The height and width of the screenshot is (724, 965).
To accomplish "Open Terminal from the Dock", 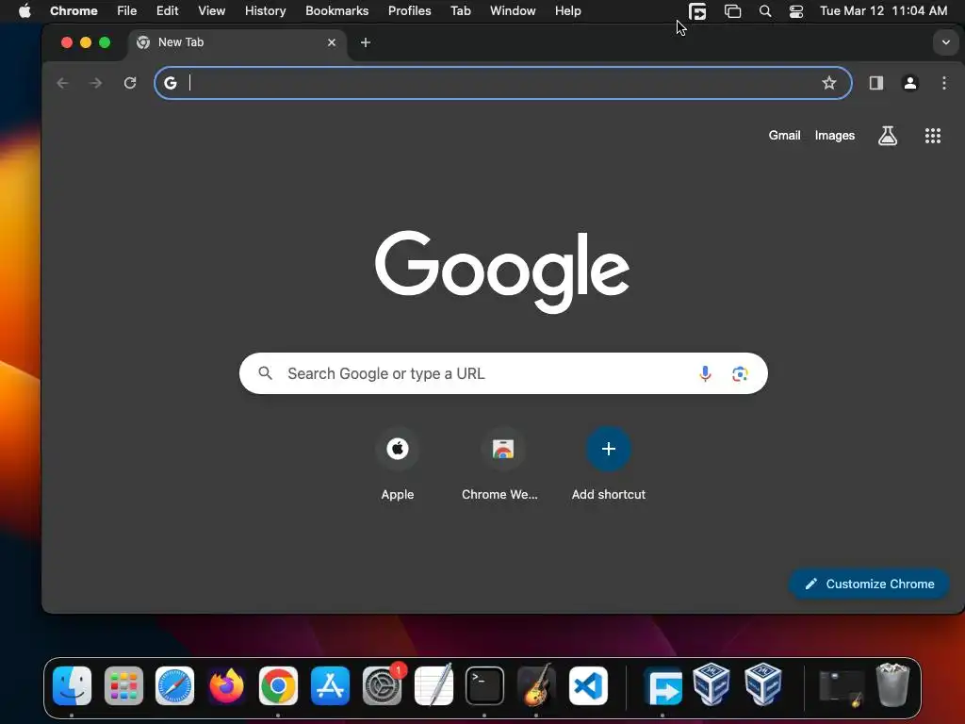I will pyautogui.click(x=485, y=685).
